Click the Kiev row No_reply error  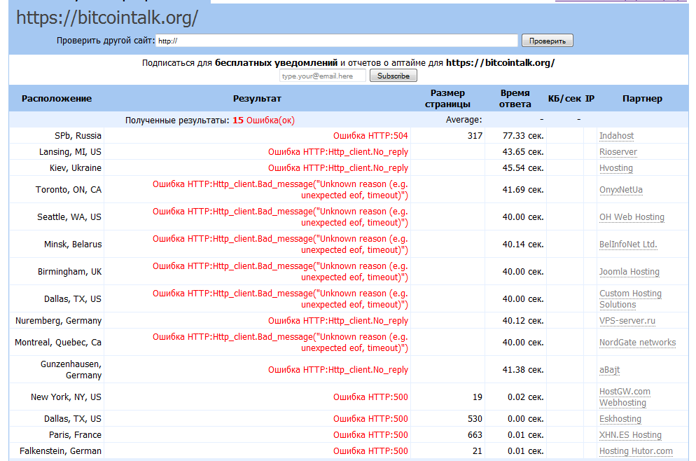point(337,167)
